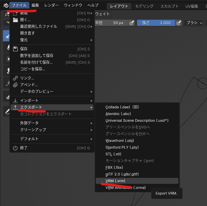The height and width of the screenshot is (206, 207).
Task: Click 保存 to save file
Action: [x=52, y=49]
